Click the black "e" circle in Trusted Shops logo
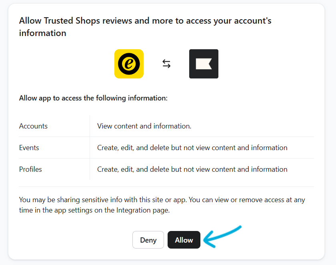 [129, 64]
